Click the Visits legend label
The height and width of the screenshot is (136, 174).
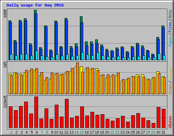pyautogui.click(x=170, y=74)
